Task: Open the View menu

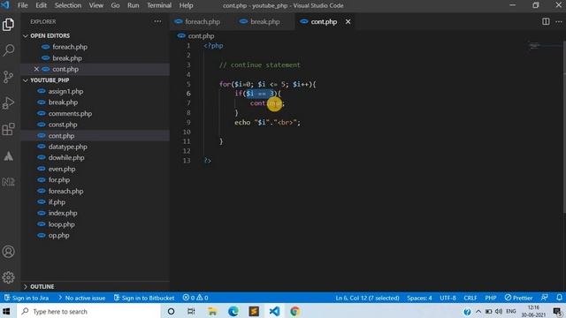Action: tap(96, 5)
